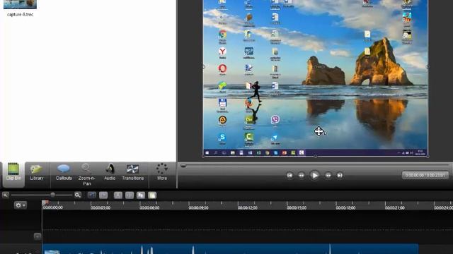Click the Copy icon in the timeline toolbar
Viewport: 453px width, 254px height.
tap(141, 195)
